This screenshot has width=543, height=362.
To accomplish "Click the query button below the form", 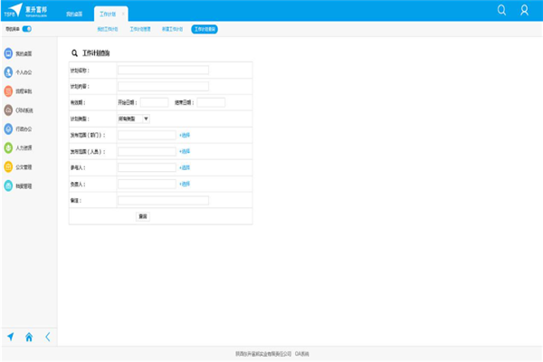I will coord(143,216).
